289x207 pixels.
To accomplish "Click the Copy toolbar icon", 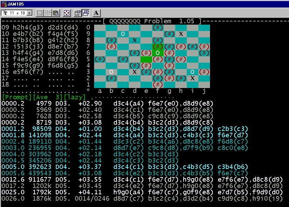I will 48,13.
